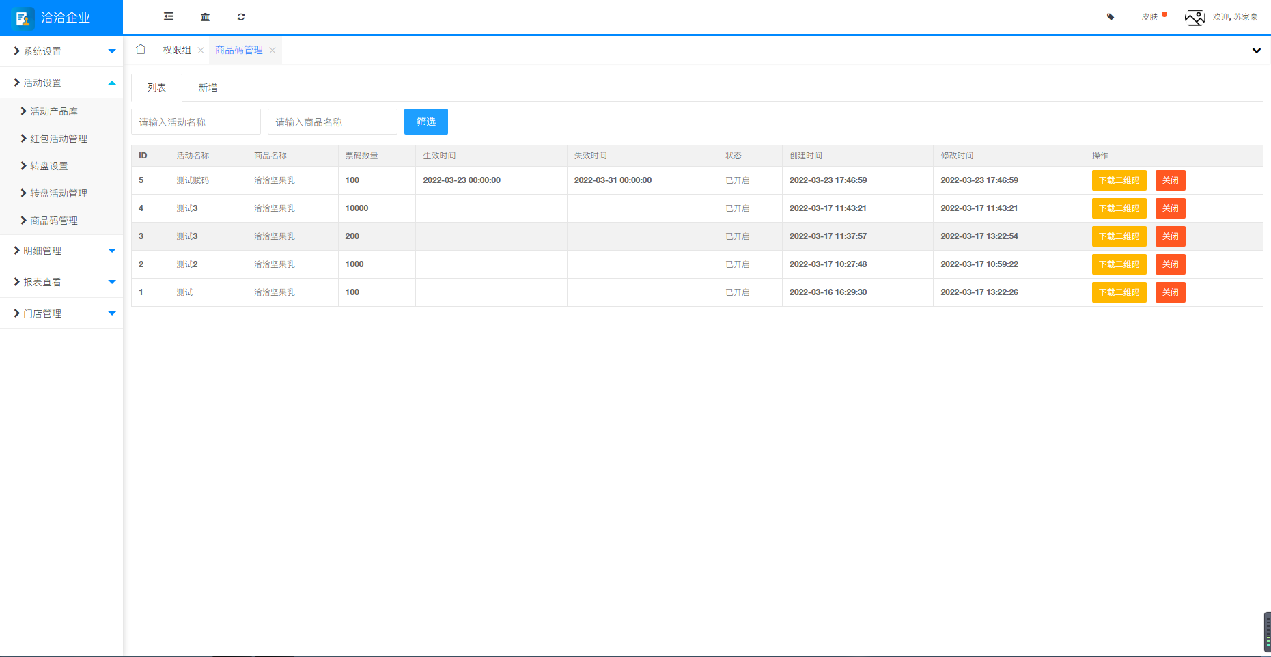The image size is (1271, 657).
Task: Open 红包活动管理 in the sidebar
Action: coord(59,139)
